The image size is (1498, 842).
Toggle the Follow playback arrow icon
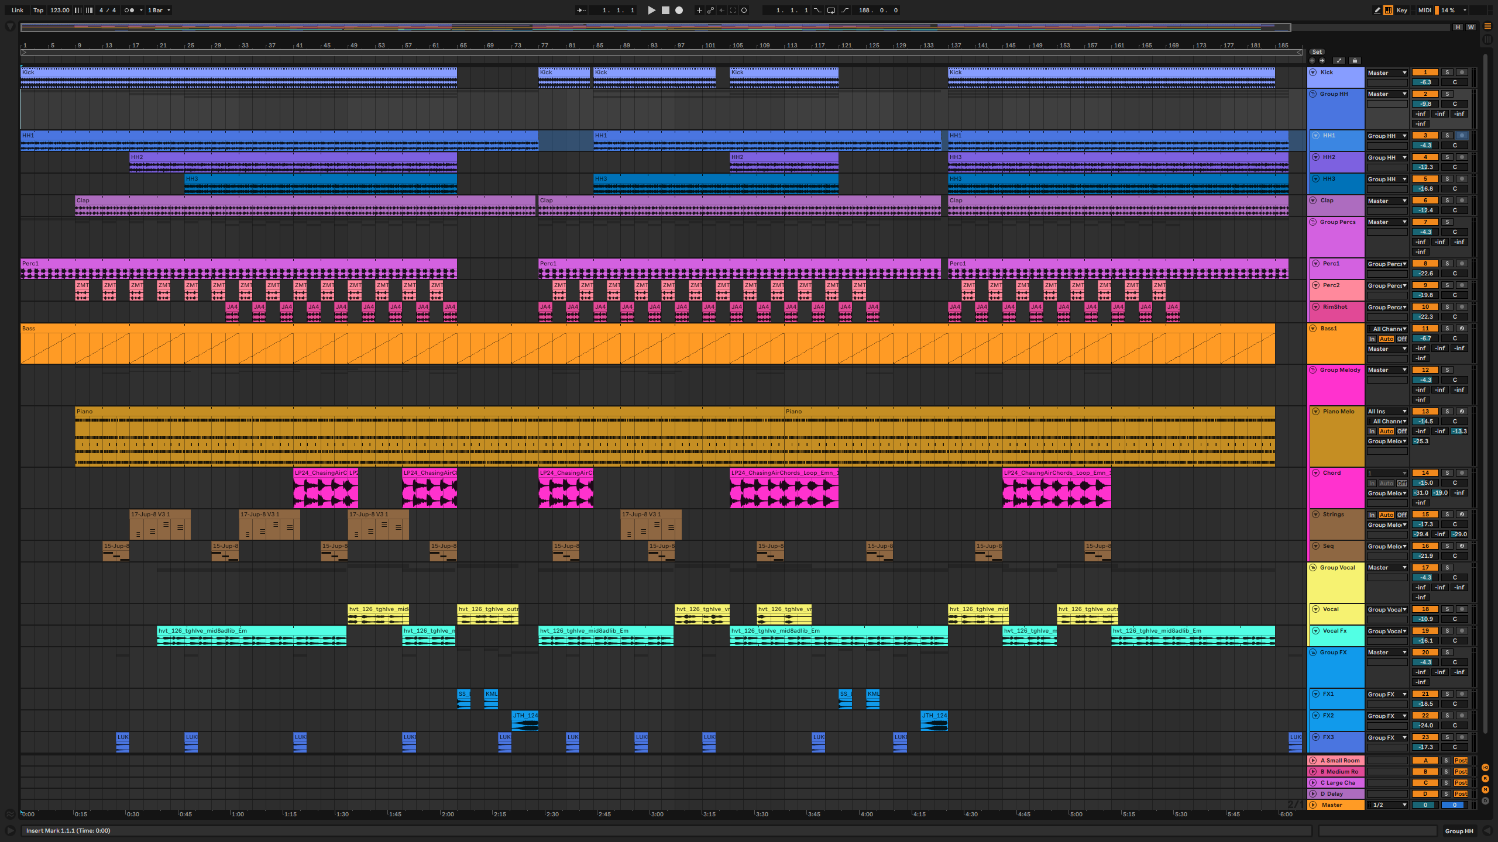pos(581,10)
